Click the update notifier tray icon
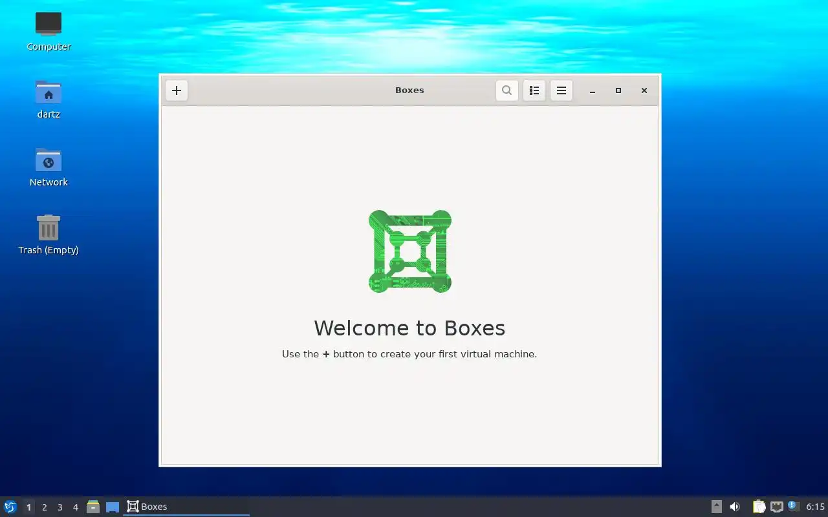 coord(794,507)
